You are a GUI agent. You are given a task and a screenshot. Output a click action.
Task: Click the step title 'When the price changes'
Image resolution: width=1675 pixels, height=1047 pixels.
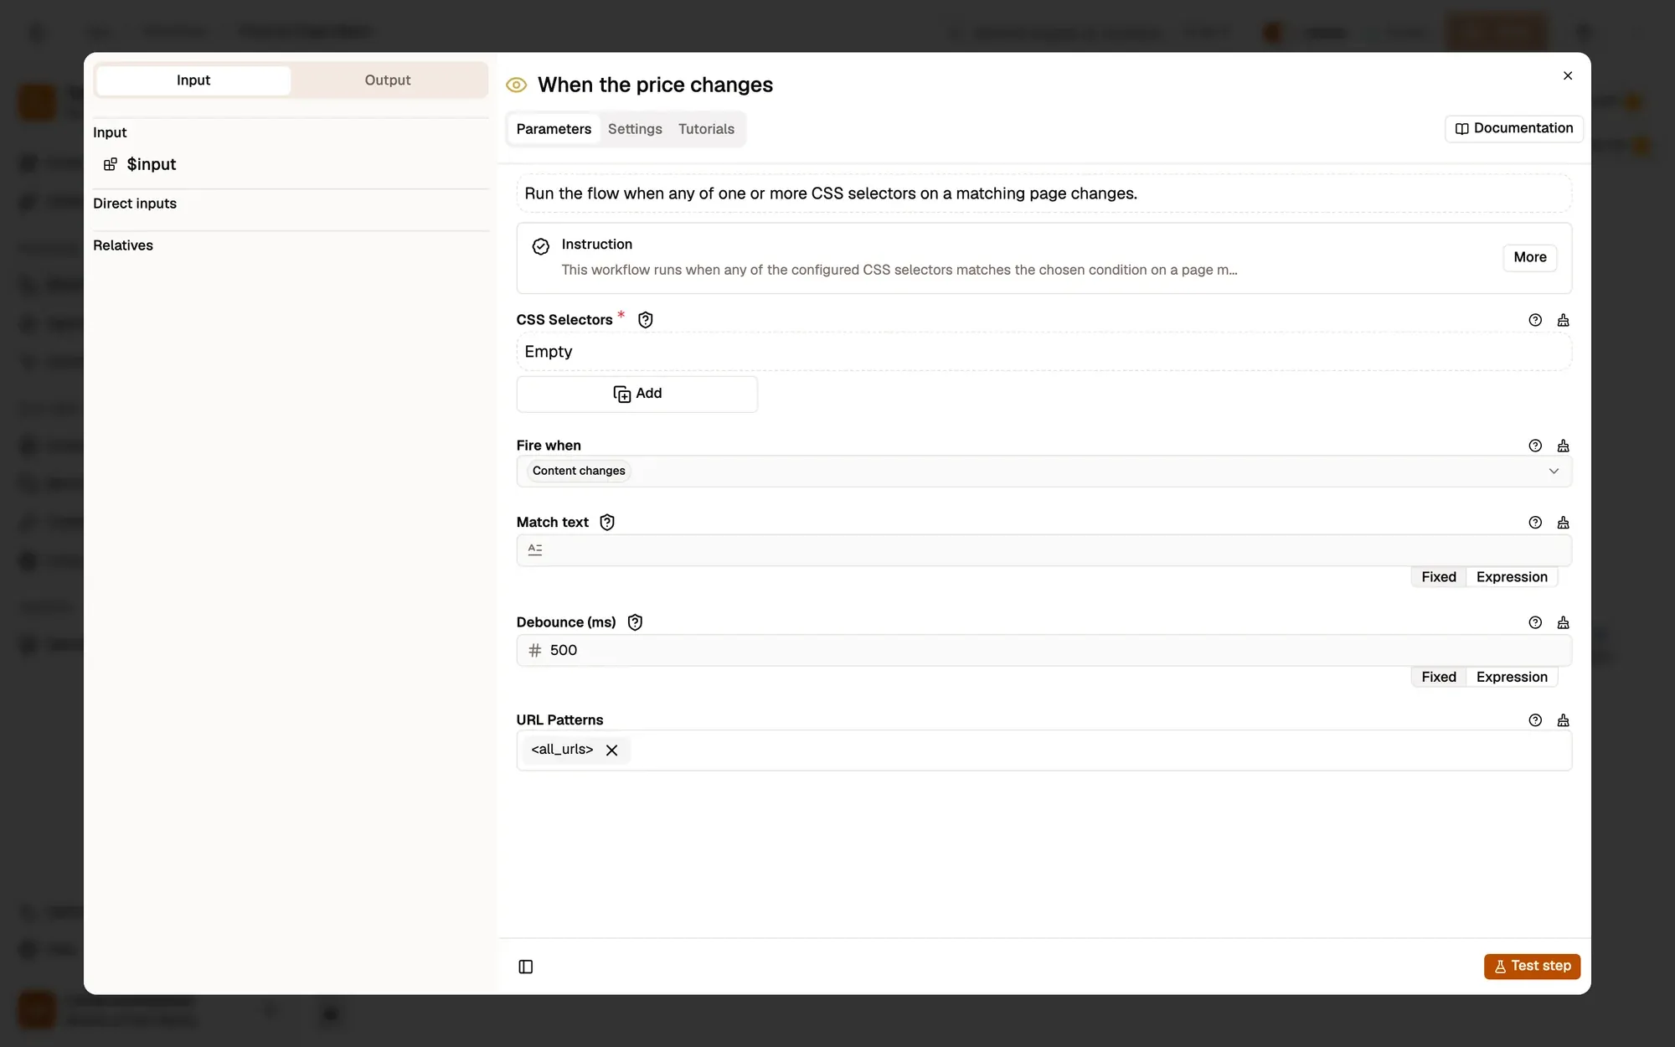click(x=655, y=85)
